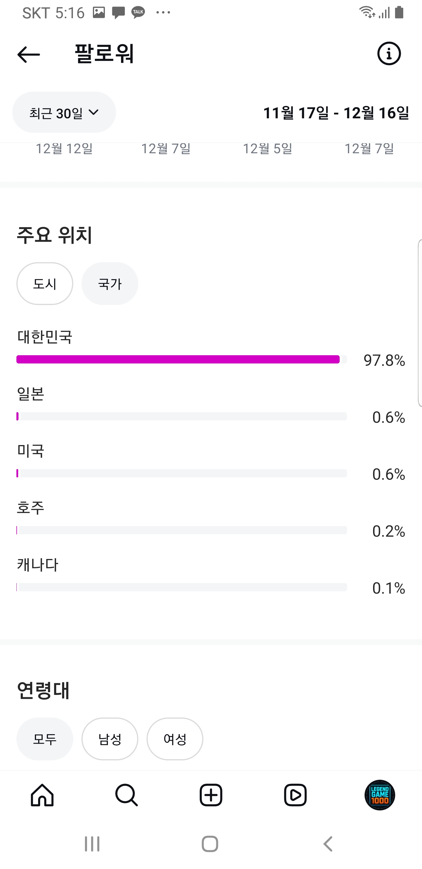Tap the back arrow icon
This screenshot has width=422, height=869.
29,54
